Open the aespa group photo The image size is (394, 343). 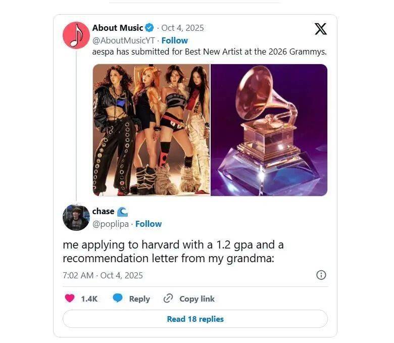tap(151, 130)
